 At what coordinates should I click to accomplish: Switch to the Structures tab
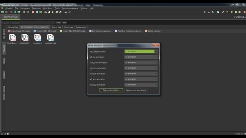click(x=68, y=27)
